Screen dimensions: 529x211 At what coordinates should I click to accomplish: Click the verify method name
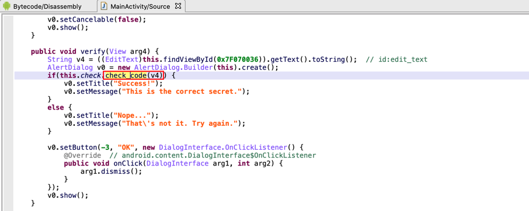93,51
